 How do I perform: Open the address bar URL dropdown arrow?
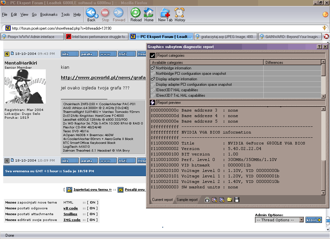point(324,28)
